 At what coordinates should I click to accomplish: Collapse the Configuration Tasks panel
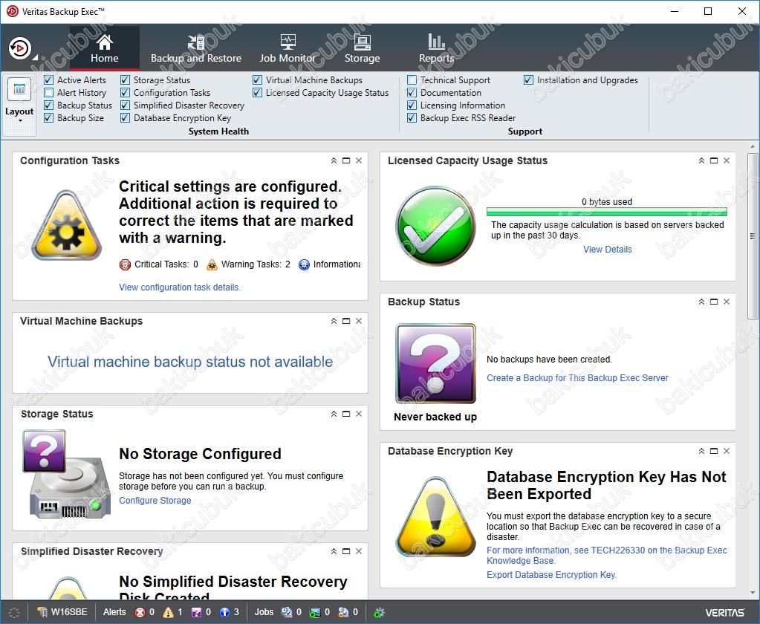pyautogui.click(x=334, y=161)
